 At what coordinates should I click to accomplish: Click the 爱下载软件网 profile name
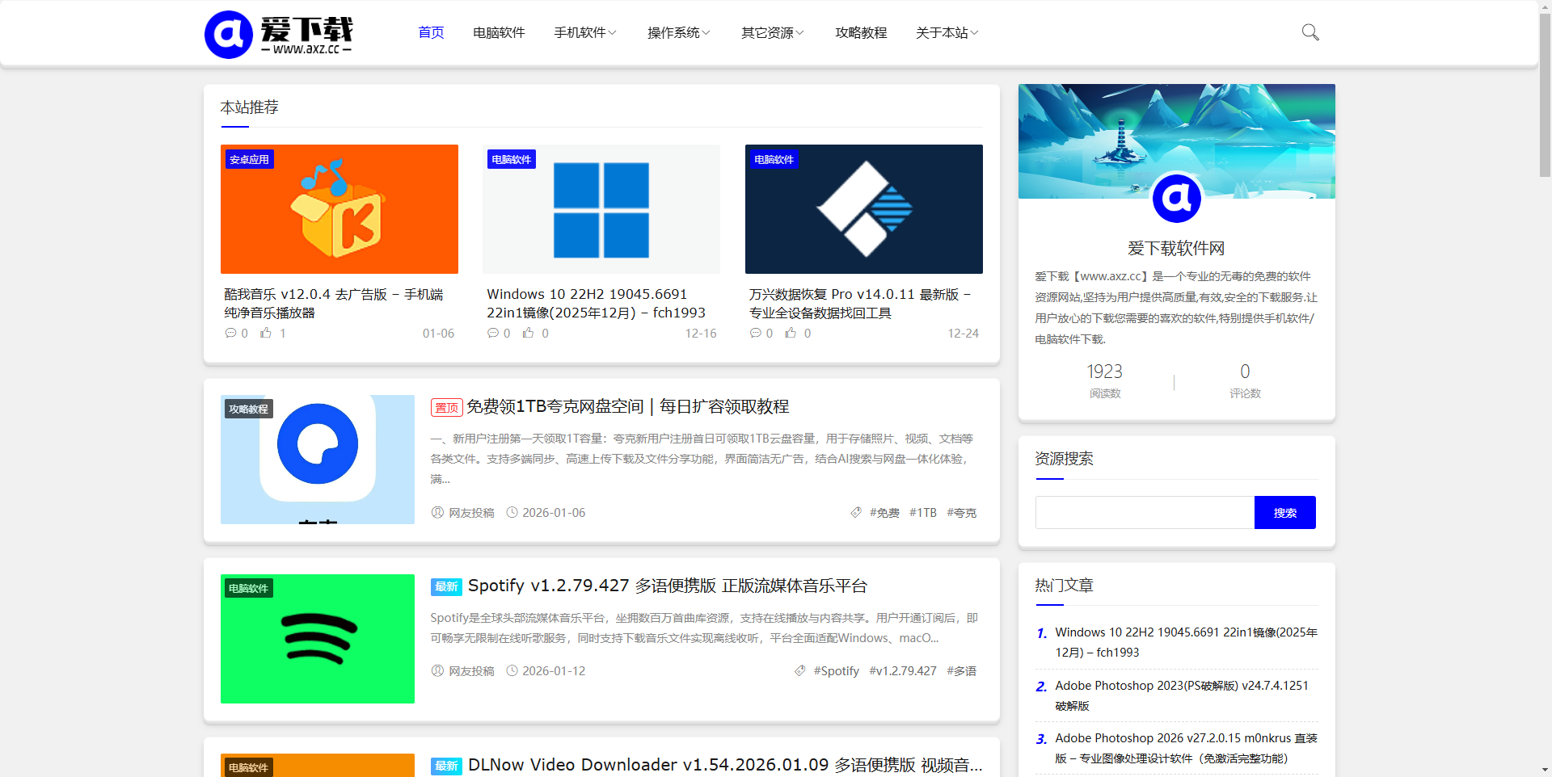[1176, 248]
